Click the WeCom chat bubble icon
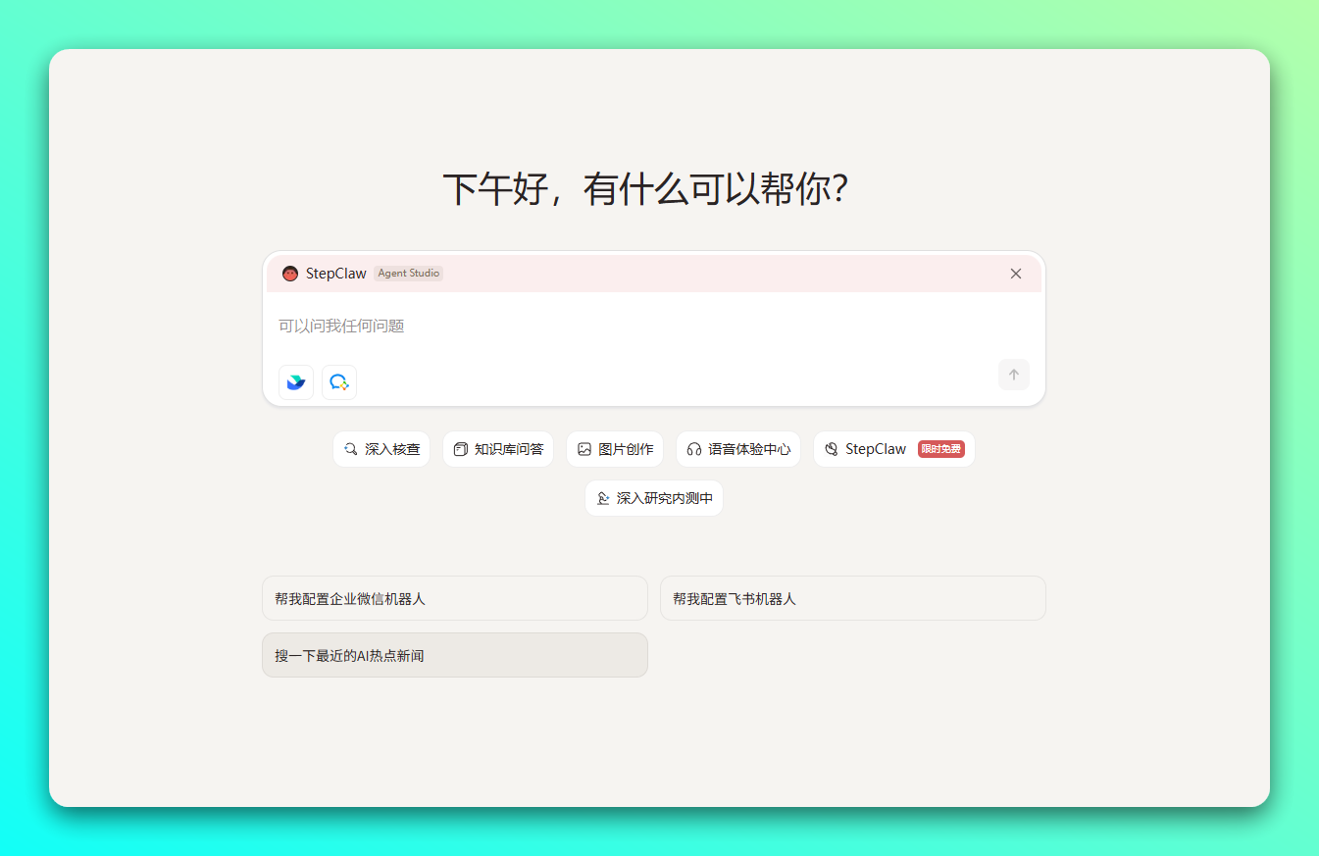 coord(339,382)
